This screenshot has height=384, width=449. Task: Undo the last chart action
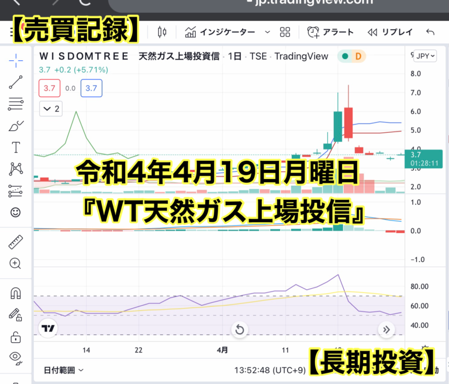[430, 32]
